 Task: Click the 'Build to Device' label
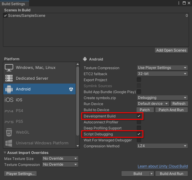click(x=96, y=110)
